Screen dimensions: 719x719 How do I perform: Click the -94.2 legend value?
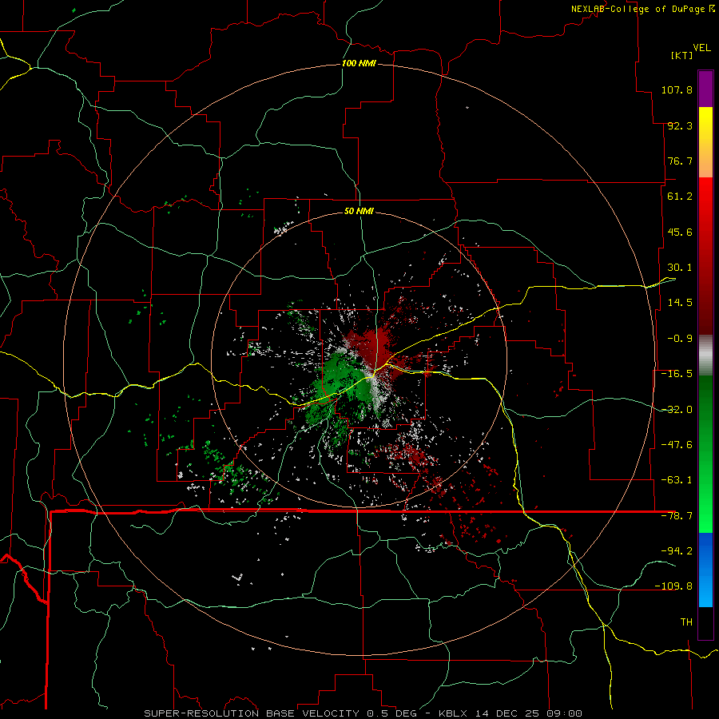(x=677, y=550)
